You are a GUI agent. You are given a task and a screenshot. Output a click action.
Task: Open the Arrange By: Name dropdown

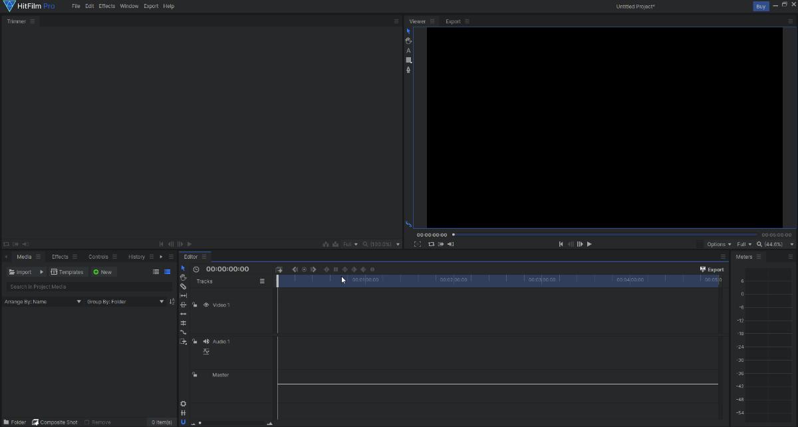pos(43,301)
